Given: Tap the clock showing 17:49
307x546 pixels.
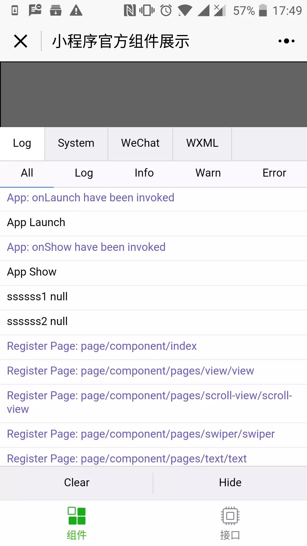Looking at the screenshot, I should point(287,11).
